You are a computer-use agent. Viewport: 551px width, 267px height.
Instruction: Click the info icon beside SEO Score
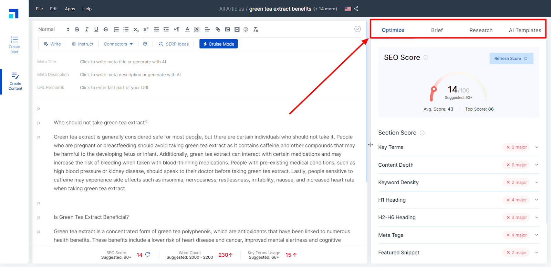426,57
